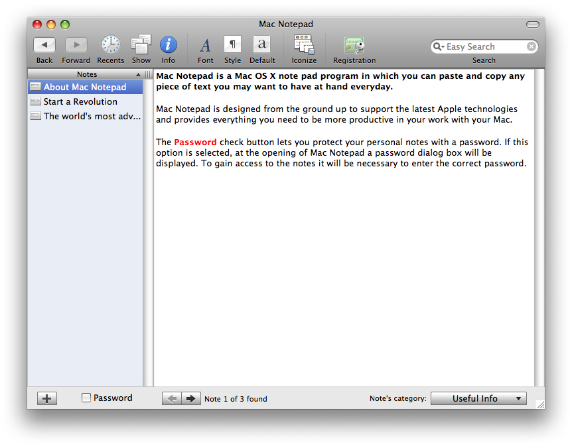Click the Back toolbar button
The width and height of the screenshot is (572, 446).
[x=44, y=45]
